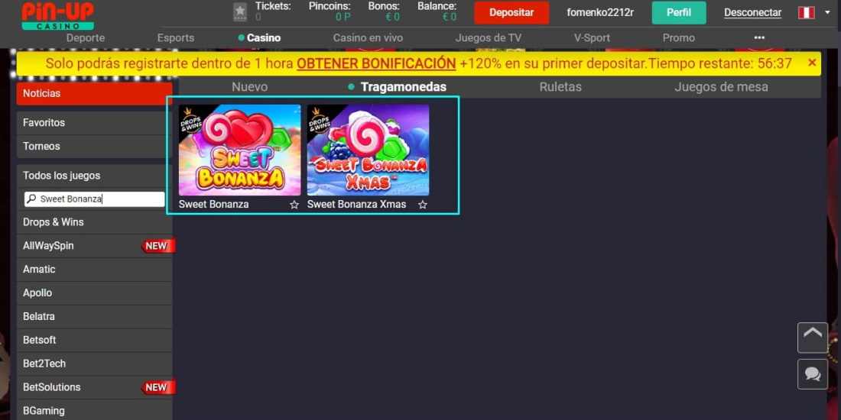Open the language dropdown arrow

827,11
